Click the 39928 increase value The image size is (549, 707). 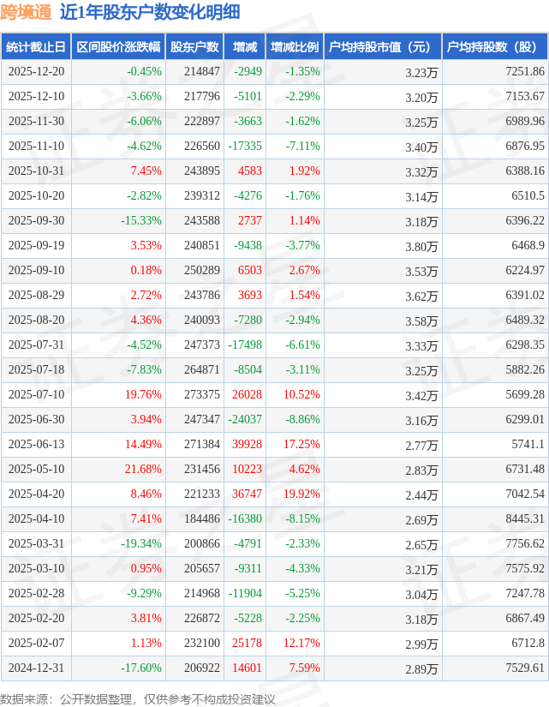(248, 445)
